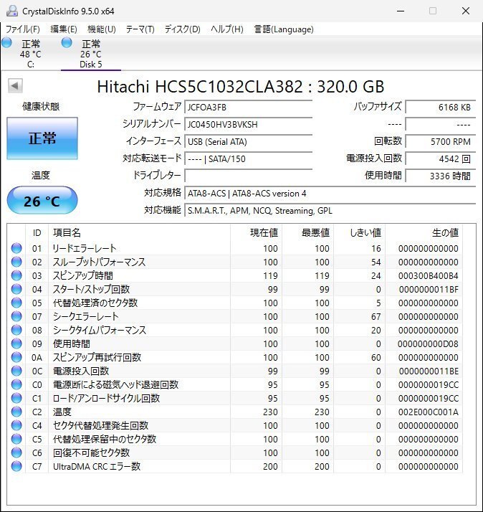Open the ヘルプ(H) menu
Screen dimensions: 483x512
click(227, 29)
